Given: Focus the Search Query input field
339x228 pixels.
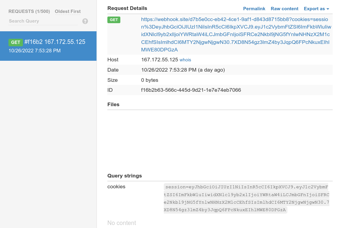Looking at the screenshot, I should tap(43, 21).
